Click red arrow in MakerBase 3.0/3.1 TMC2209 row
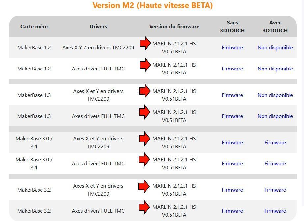Image resolution: width=304 pixels, height=221 pixels. [145, 138]
